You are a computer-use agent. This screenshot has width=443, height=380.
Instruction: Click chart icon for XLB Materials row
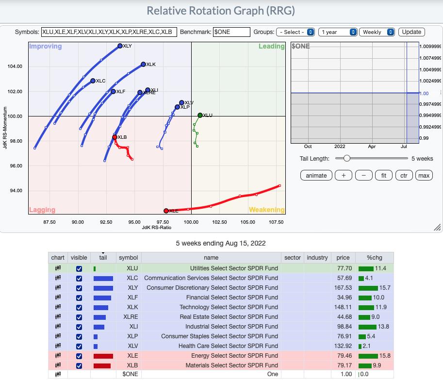[x=58, y=365]
